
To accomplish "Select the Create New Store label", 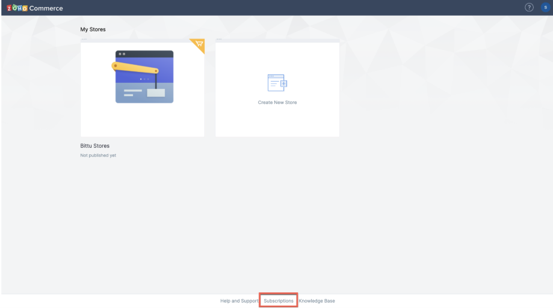I will pyautogui.click(x=277, y=103).
